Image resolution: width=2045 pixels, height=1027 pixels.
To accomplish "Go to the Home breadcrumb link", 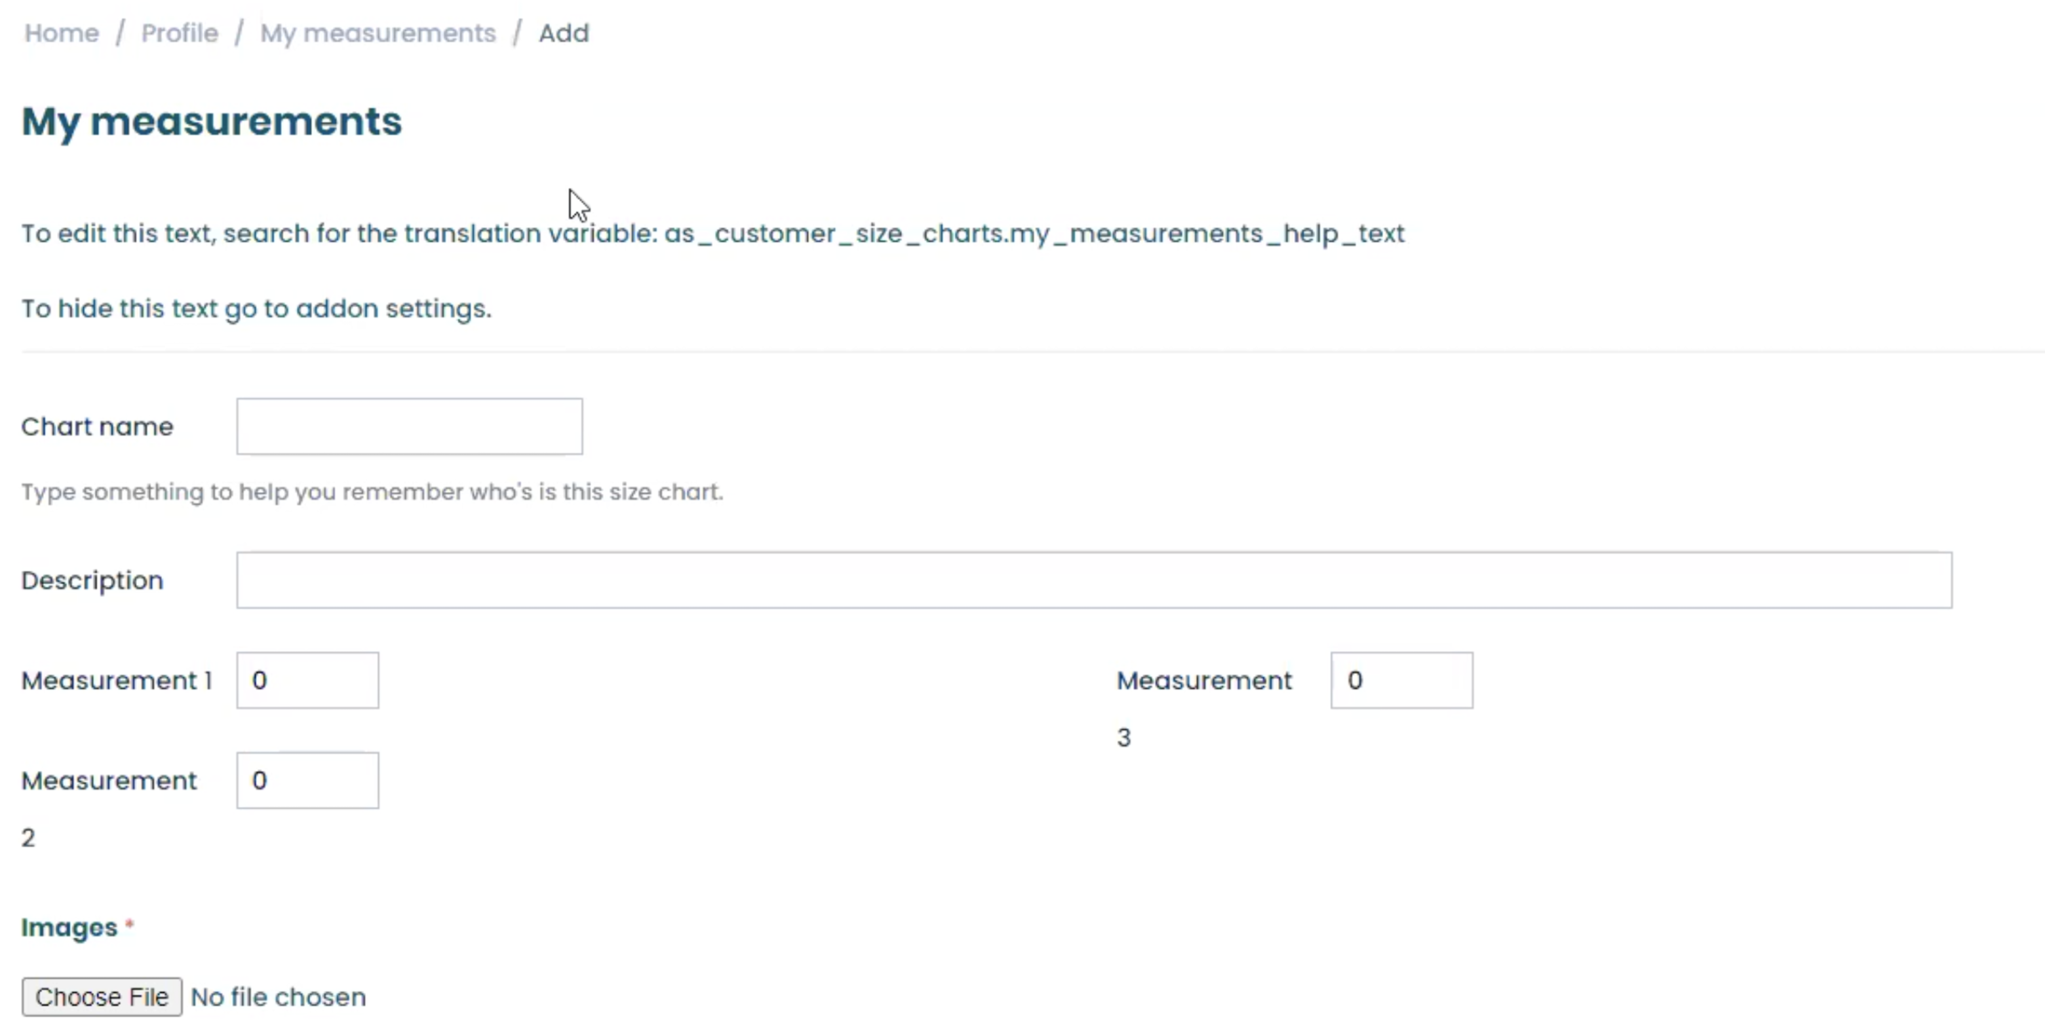I will (62, 33).
